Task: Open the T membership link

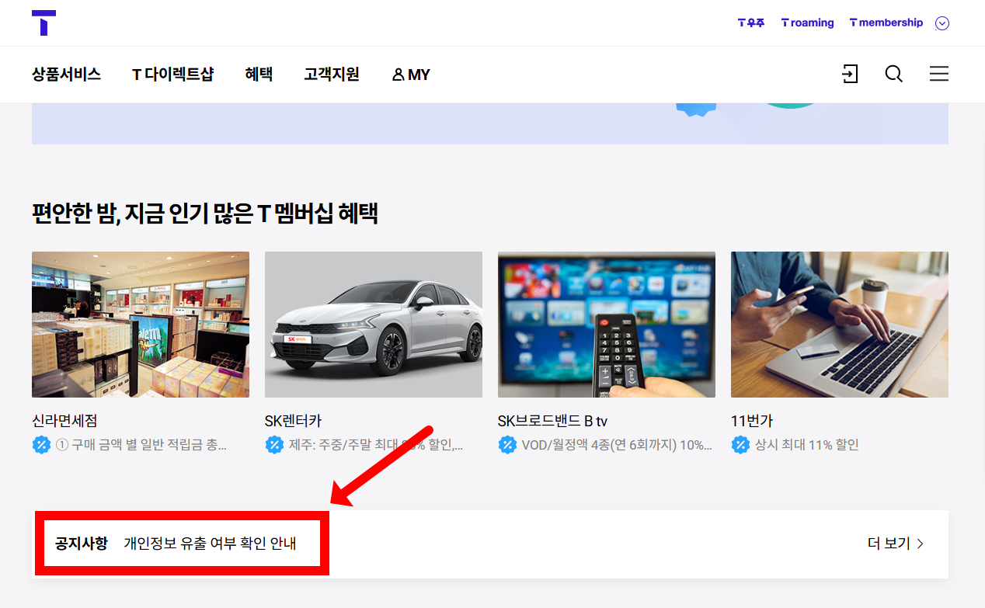Action: coord(886,23)
